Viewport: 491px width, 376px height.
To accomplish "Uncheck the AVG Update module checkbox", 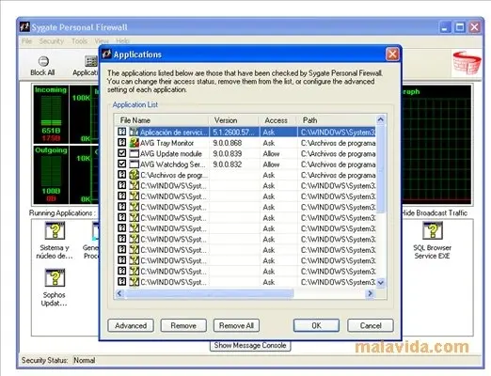I will [122, 153].
